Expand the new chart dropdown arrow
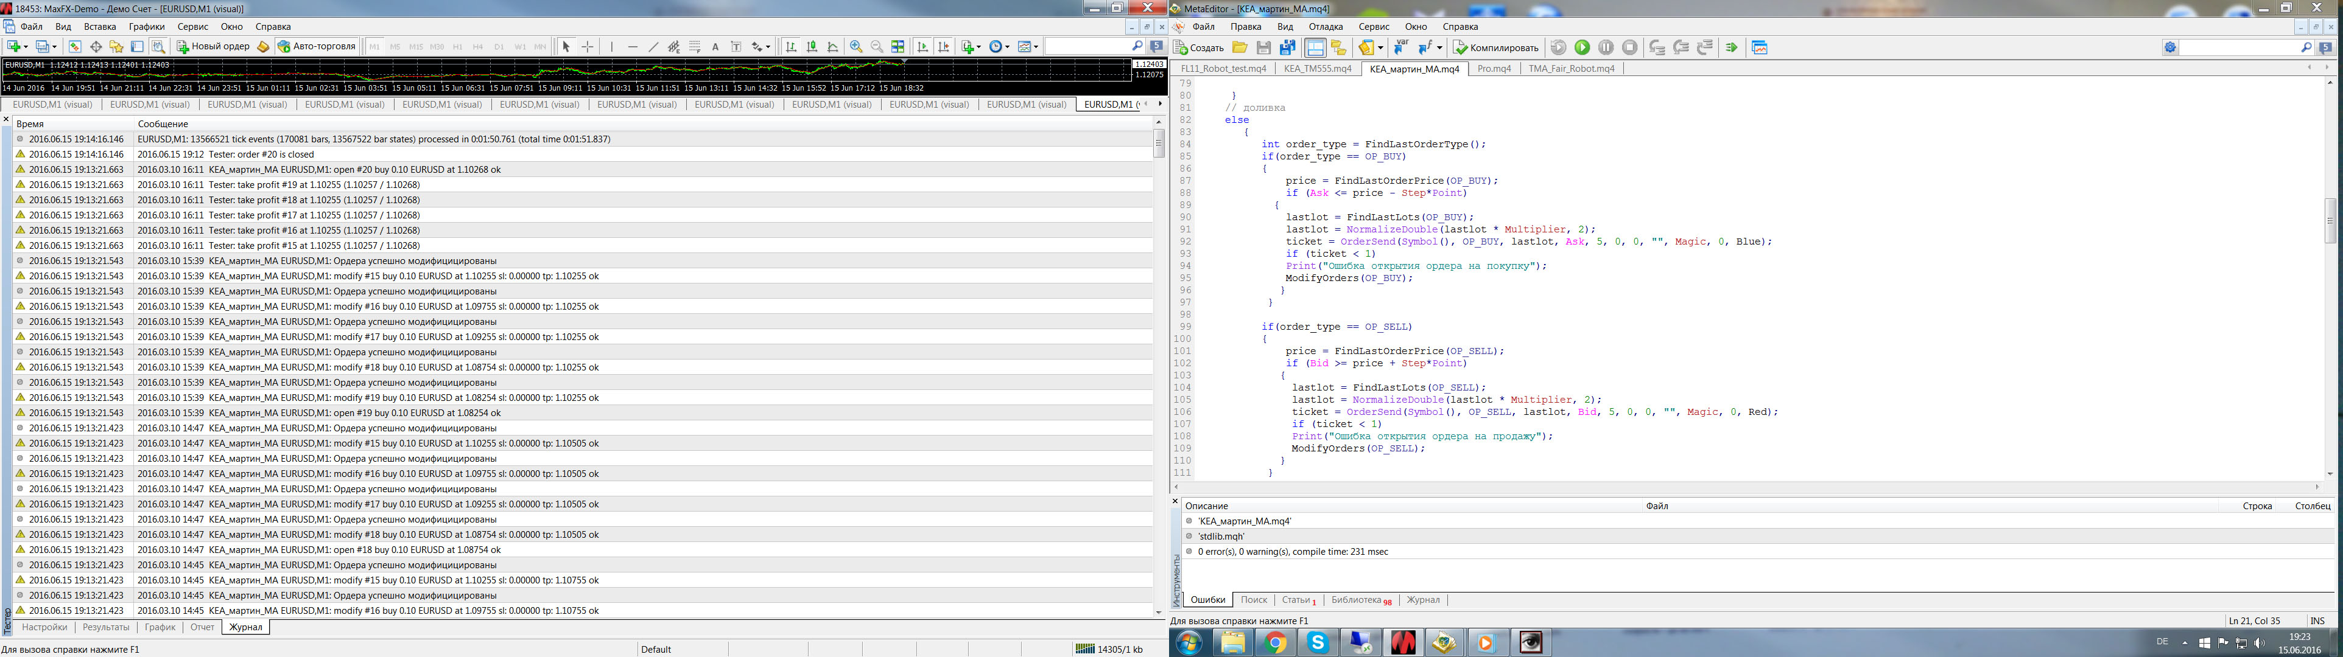Viewport: 2343px width, 657px height. coord(26,46)
